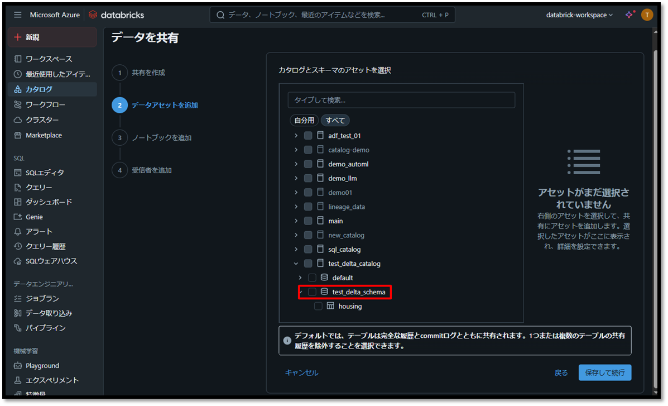Click the ジョブラン list icon
The height and width of the screenshot is (406, 668).
click(x=17, y=299)
